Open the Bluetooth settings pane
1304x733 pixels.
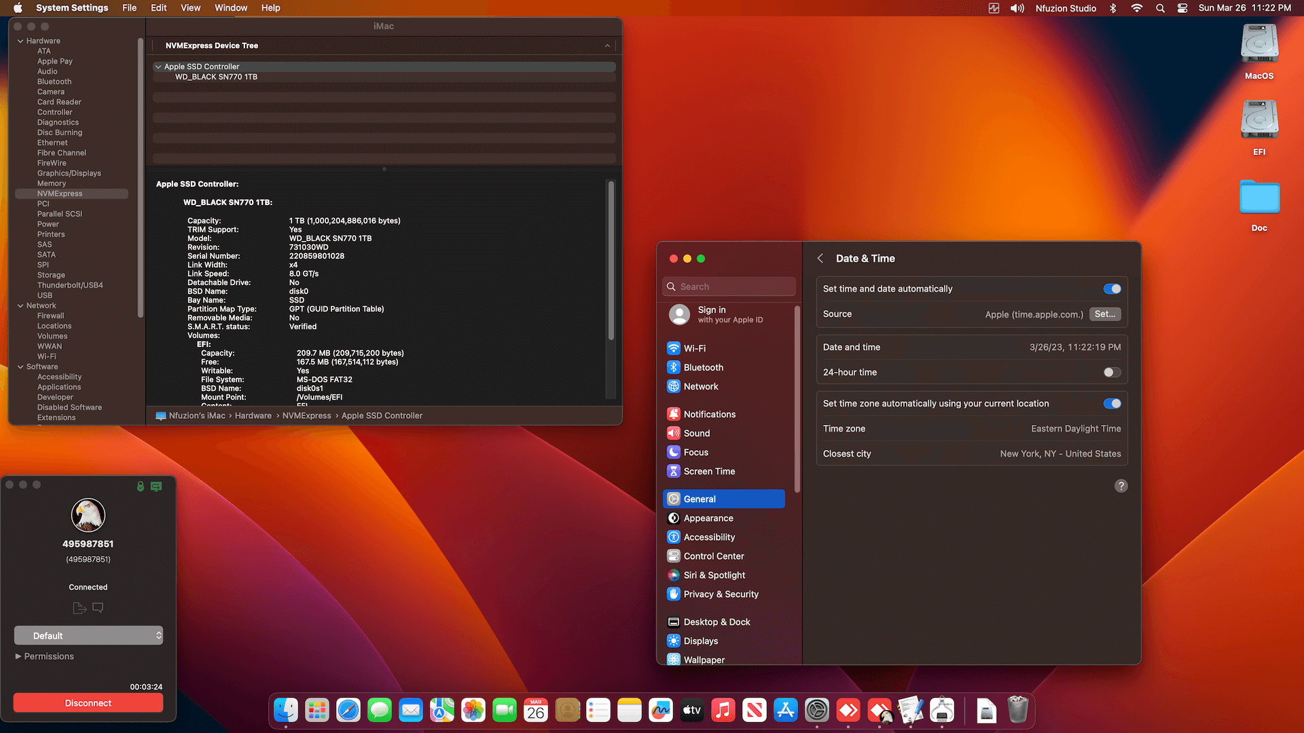(703, 367)
